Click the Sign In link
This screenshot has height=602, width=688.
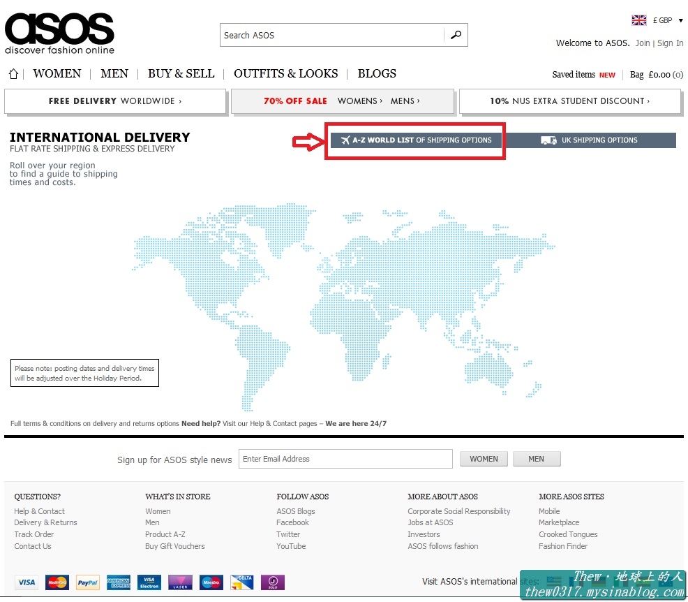click(x=670, y=43)
